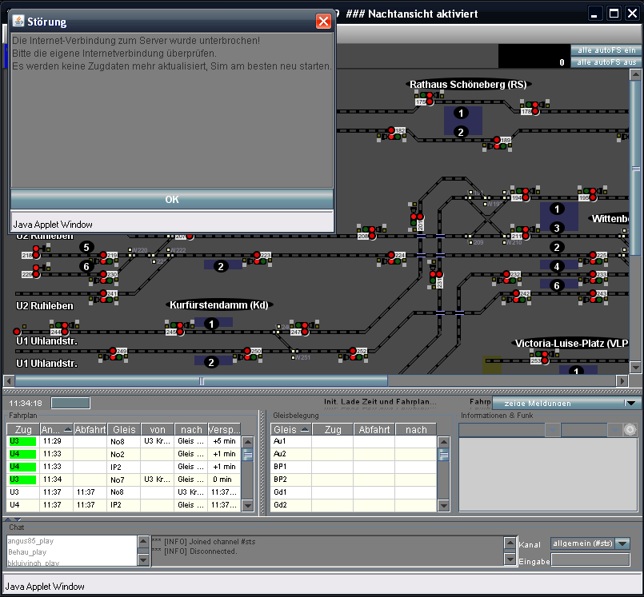Select signal 189 below Rathaus Schöneberg
The width and height of the screenshot is (644, 597).
498,143
